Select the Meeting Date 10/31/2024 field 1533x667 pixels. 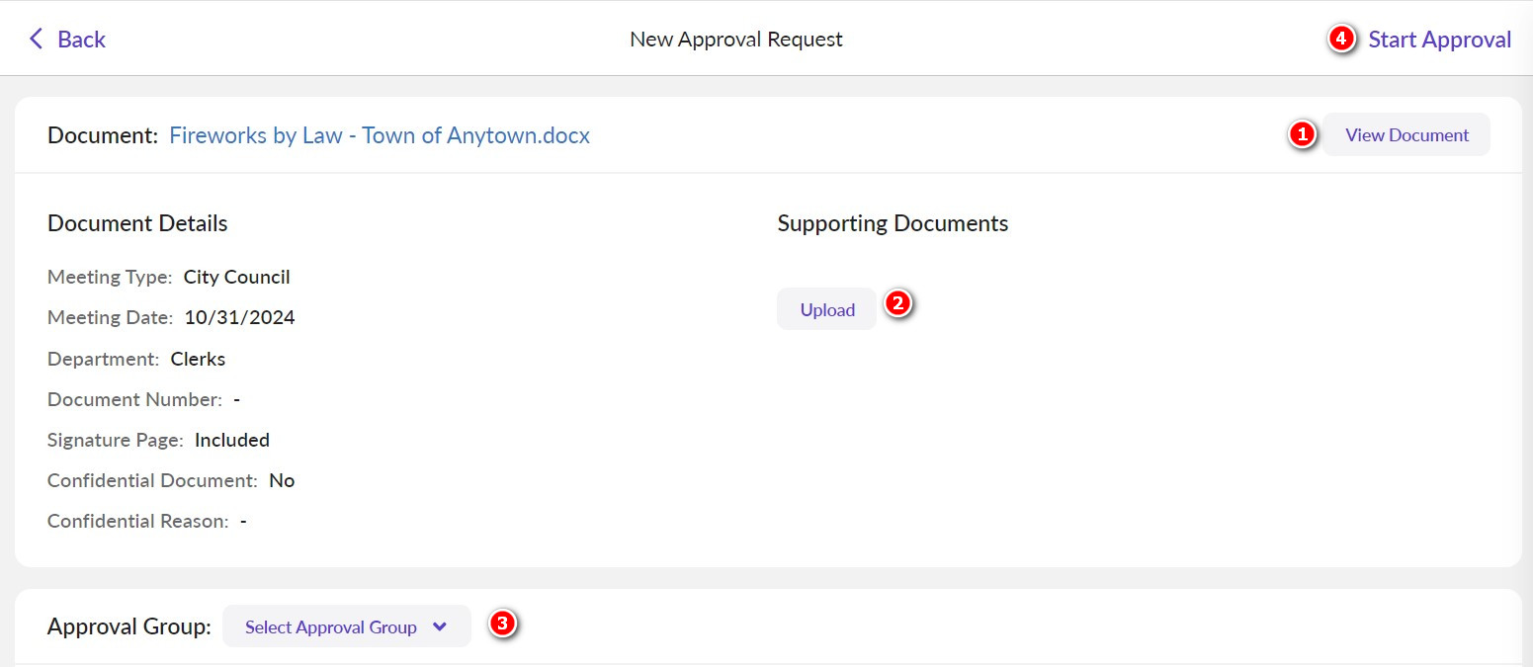pyautogui.click(x=240, y=317)
